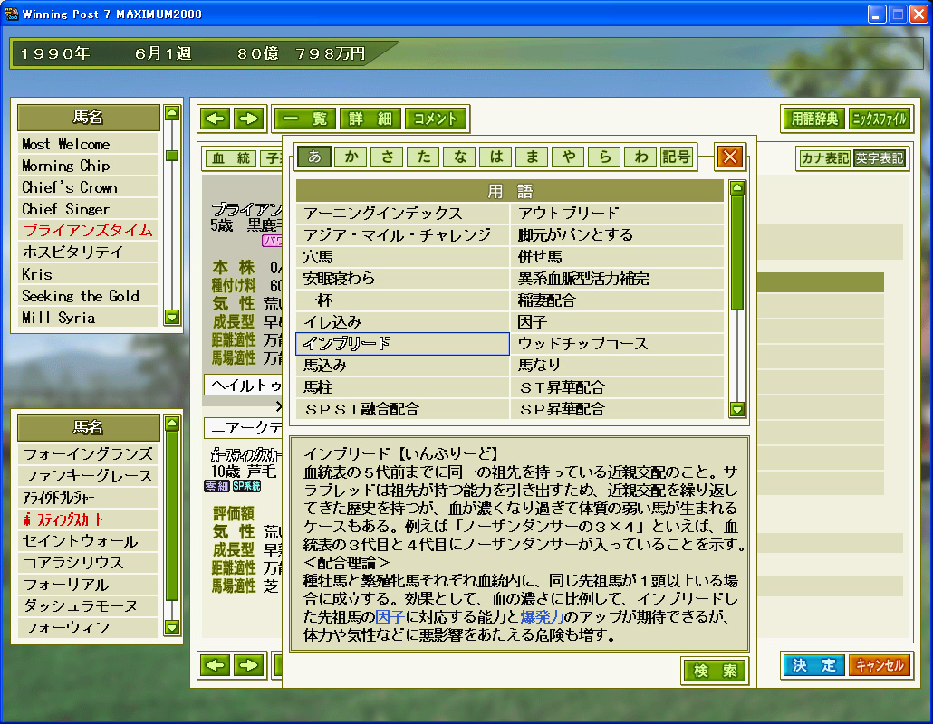Open the 血統 pedigree tab

pos(230,158)
